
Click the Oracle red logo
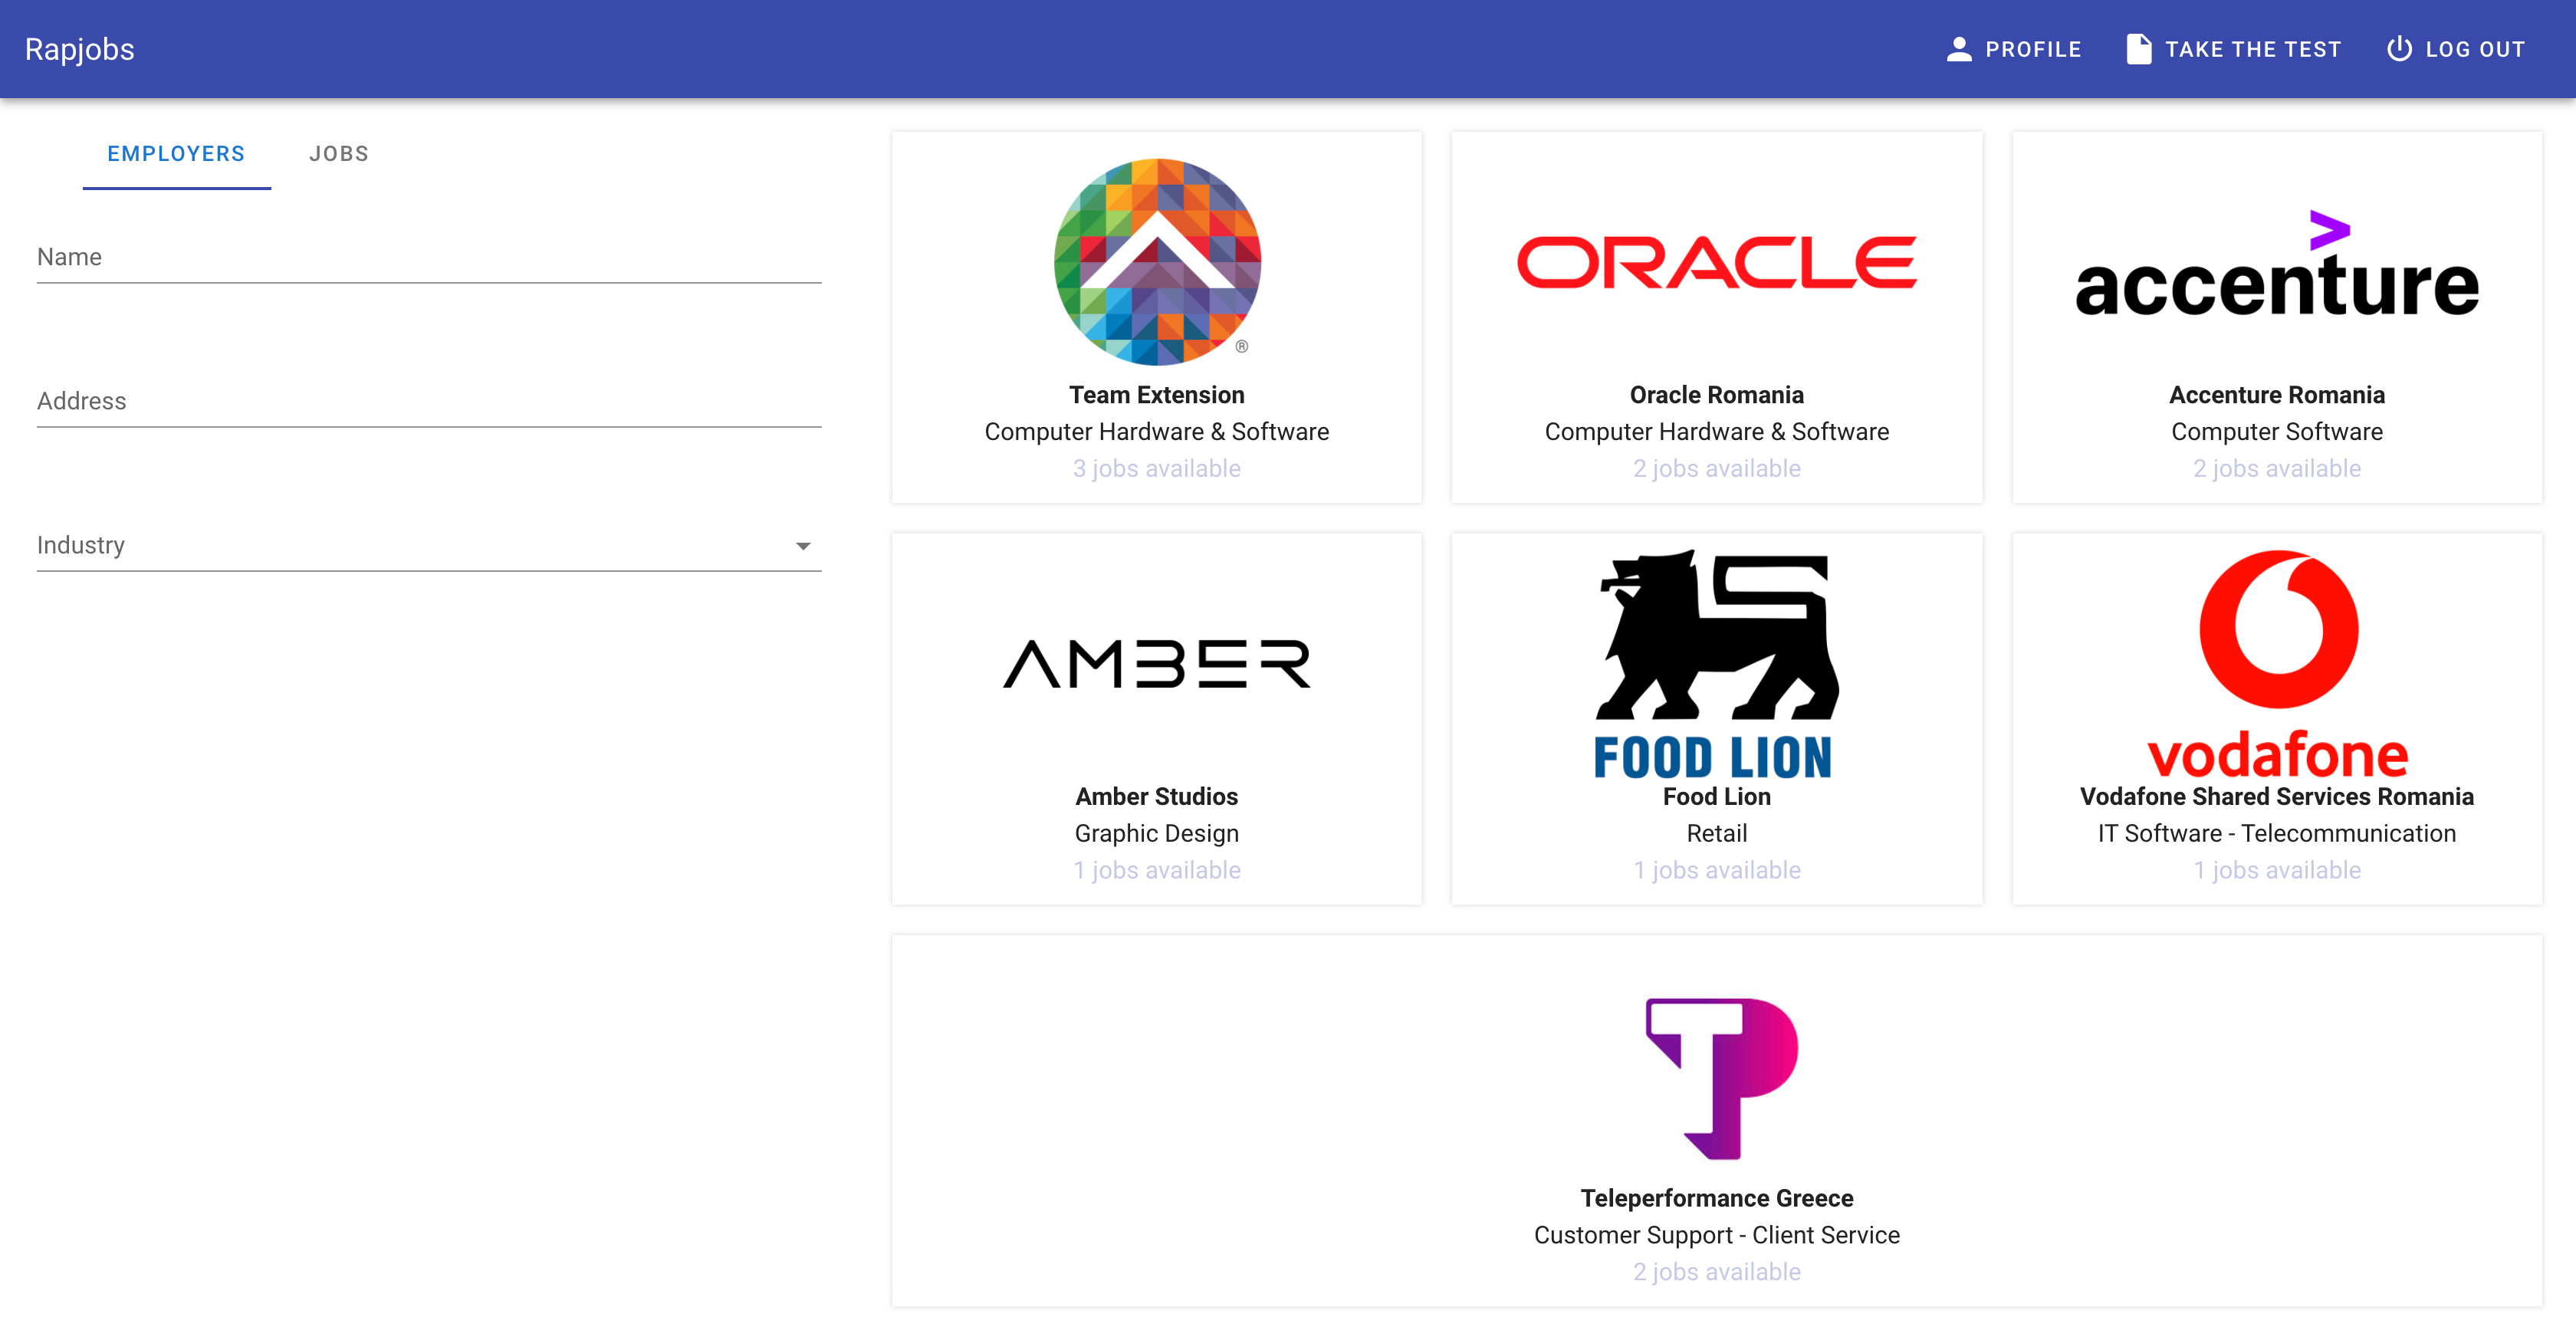pyautogui.click(x=1716, y=262)
